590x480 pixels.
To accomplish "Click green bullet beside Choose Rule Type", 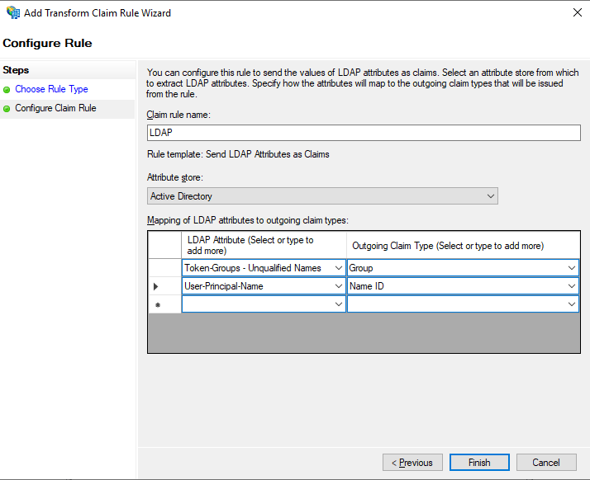I will 7,89.
